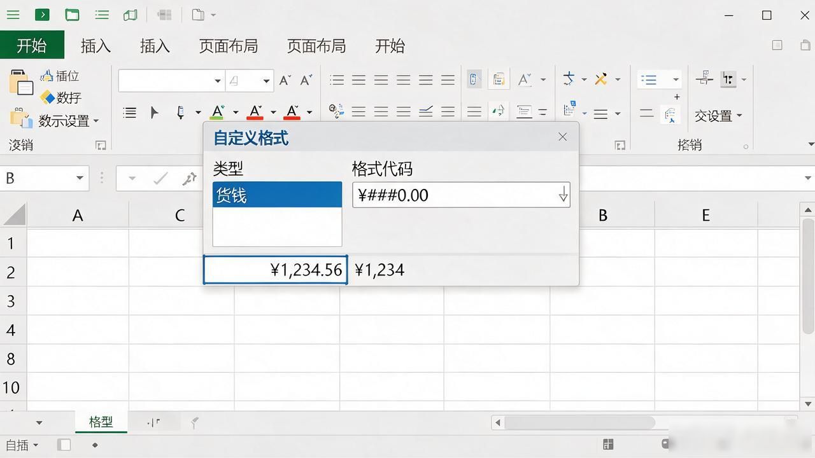This screenshot has width=815, height=458.
Task: Click the large clipboard paste icon
Action: 21,83
